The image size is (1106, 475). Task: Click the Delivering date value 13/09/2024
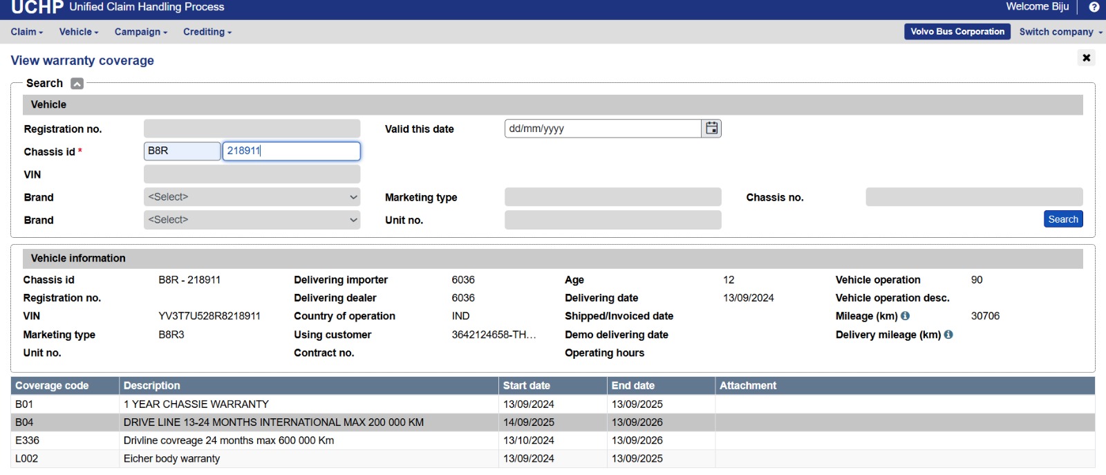click(749, 298)
